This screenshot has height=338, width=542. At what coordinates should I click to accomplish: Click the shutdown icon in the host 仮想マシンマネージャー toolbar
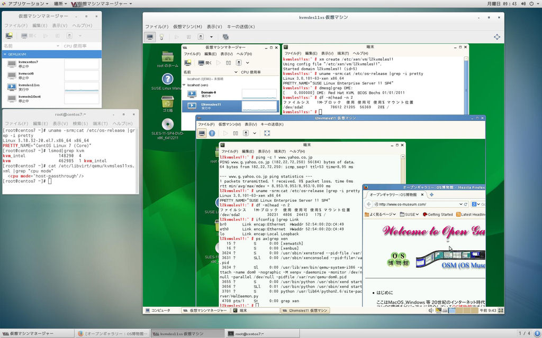coord(69,35)
